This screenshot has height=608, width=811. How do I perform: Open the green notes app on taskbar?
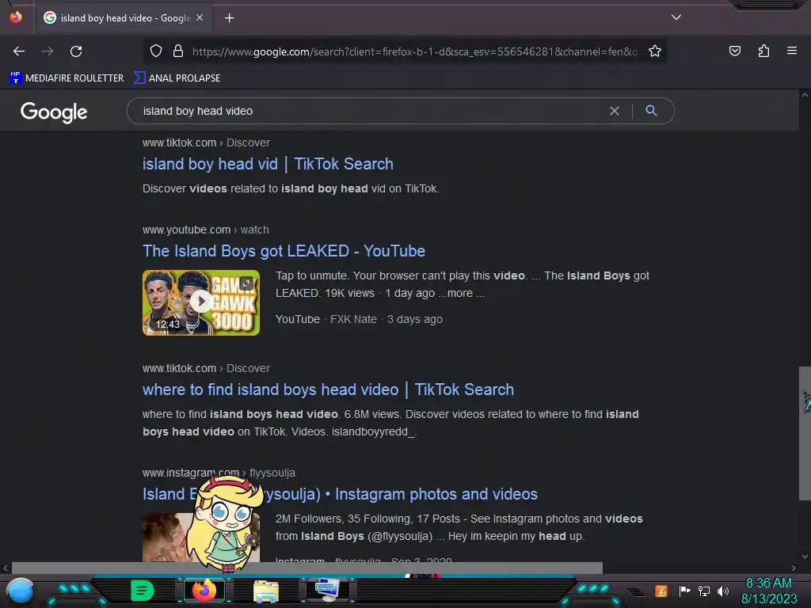click(143, 591)
